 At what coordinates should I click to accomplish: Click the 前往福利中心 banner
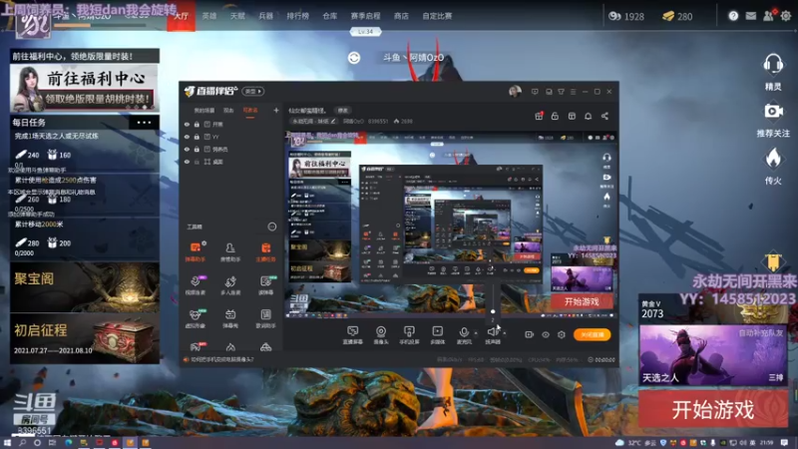[x=85, y=88]
